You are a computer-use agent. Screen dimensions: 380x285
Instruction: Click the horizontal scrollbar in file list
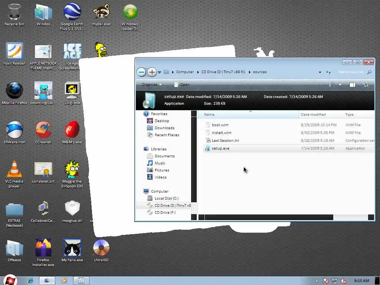click(269, 217)
